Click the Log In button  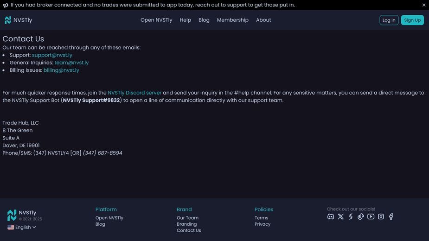(389, 20)
